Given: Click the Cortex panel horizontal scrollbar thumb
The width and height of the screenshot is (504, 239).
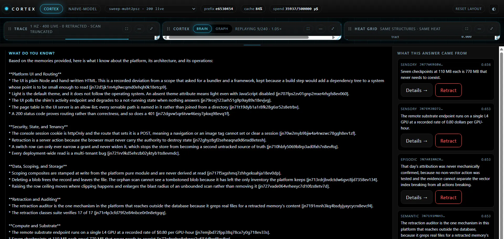Looking at the screenshot, I should [239, 37].
